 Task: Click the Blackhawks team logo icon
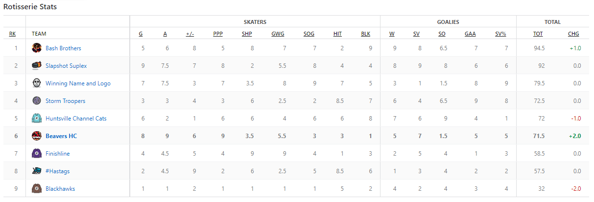coord(36,188)
